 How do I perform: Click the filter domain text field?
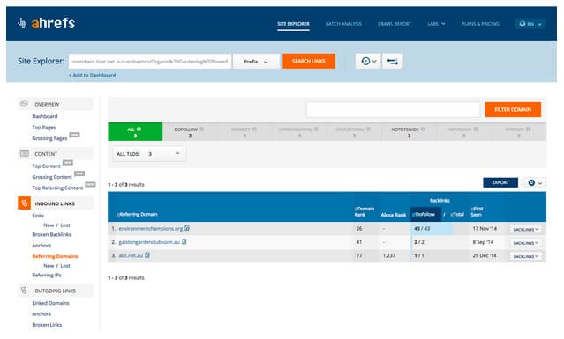[x=393, y=109]
